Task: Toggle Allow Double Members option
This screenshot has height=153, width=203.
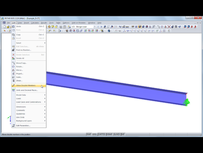Action: coord(29,85)
